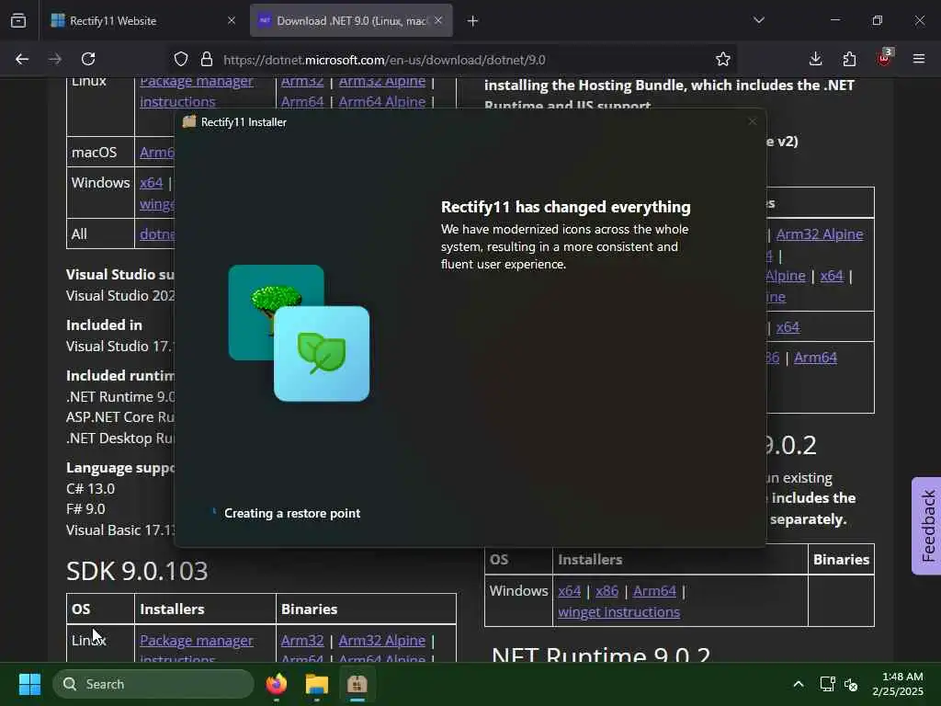Click 'C# 13.0' language text
This screenshot has width=941, height=706.
coord(91,489)
